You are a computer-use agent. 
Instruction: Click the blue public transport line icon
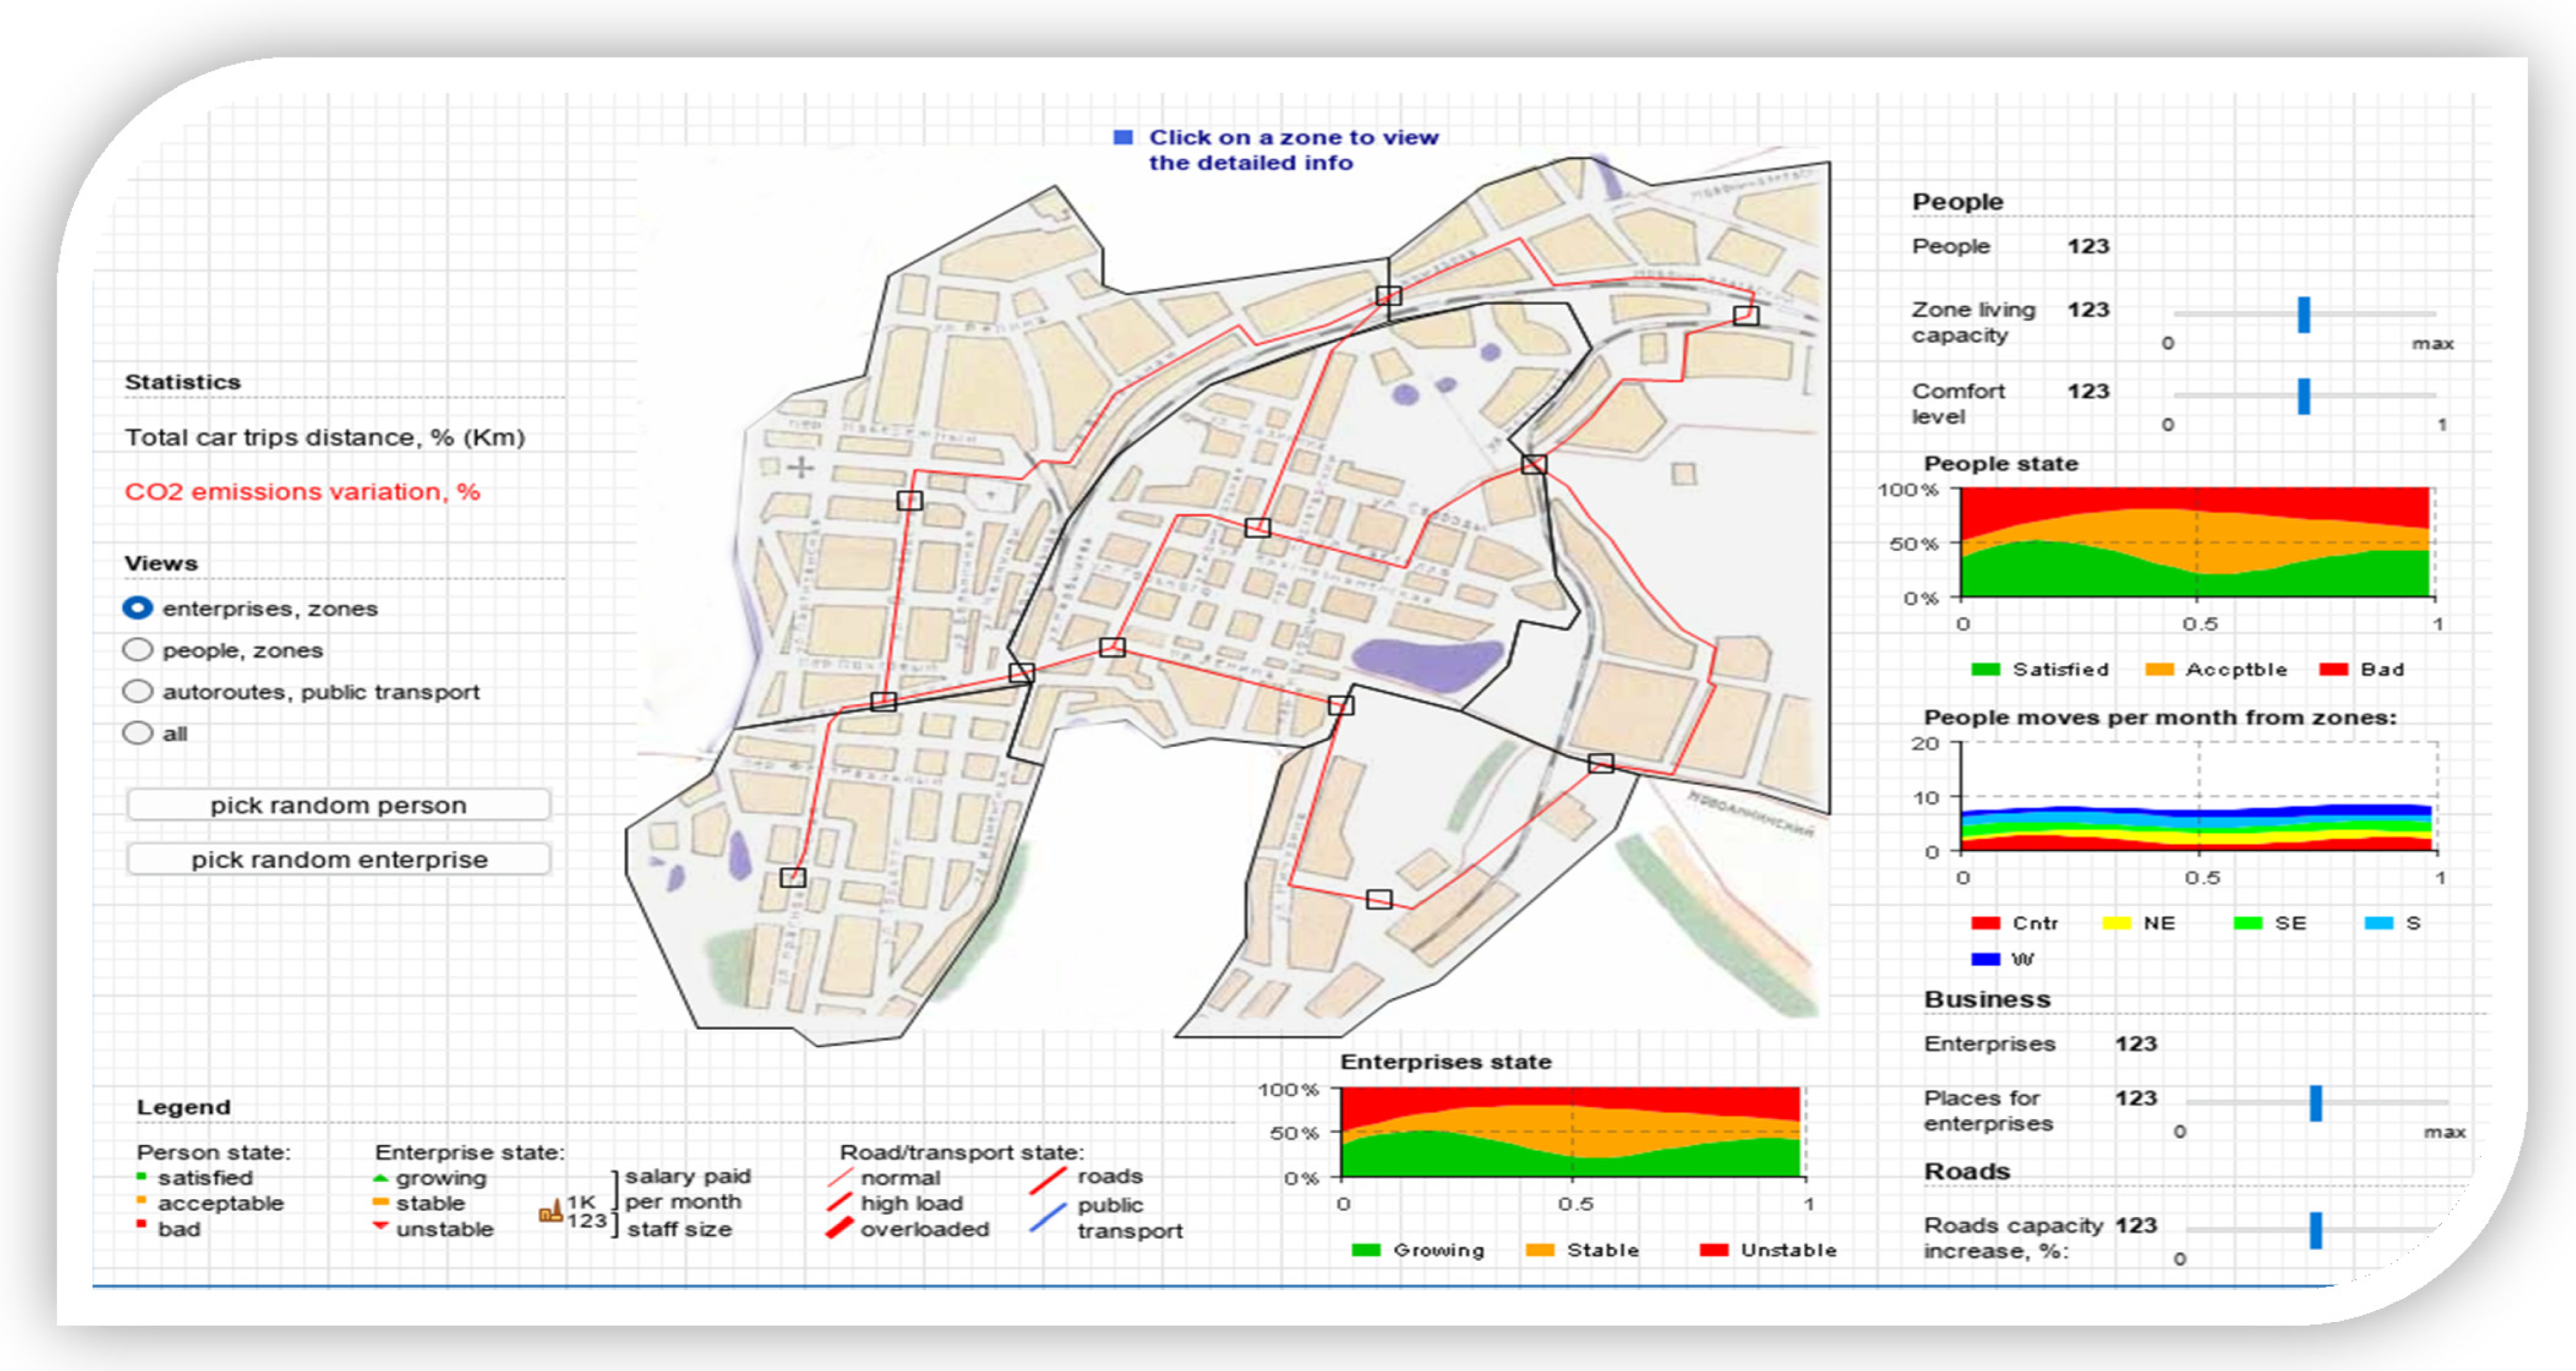[1048, 1217]
